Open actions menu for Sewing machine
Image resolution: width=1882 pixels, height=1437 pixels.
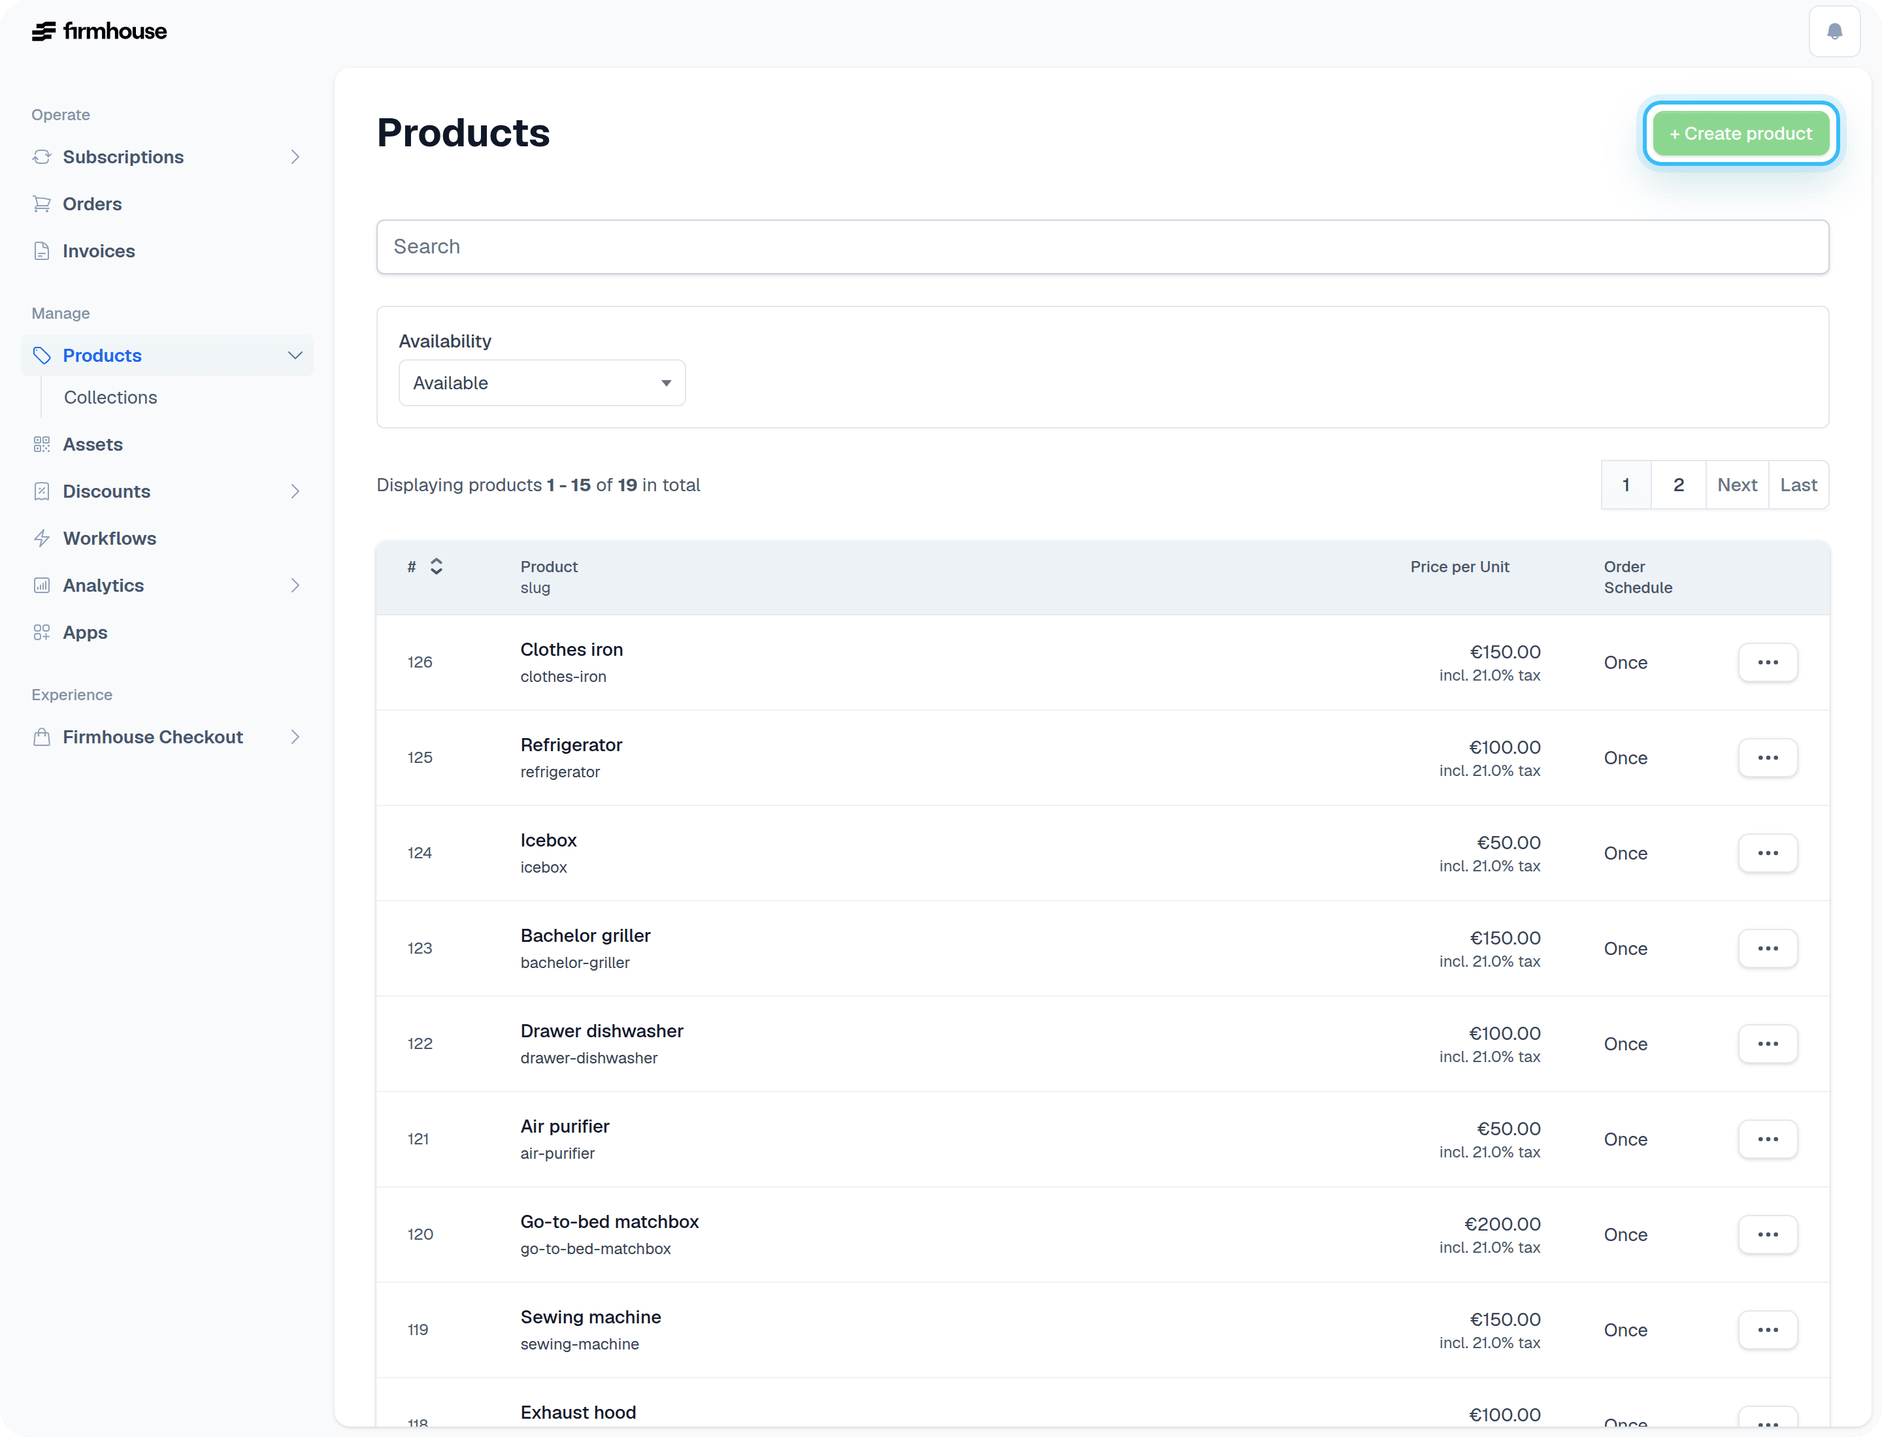click(1768, 1330)
